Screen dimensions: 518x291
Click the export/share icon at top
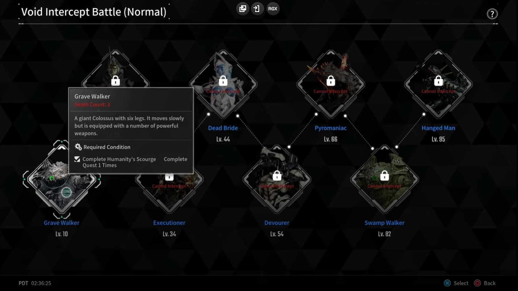click(242, 9)
